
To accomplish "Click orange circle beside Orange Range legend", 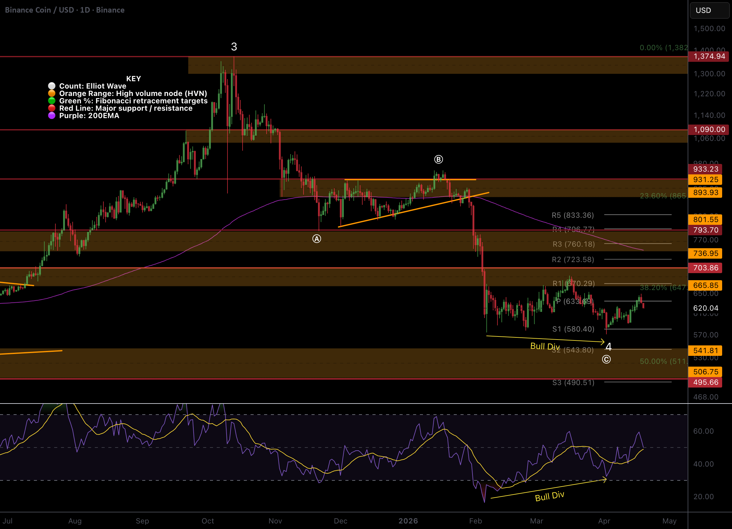I will click(52, 93).
